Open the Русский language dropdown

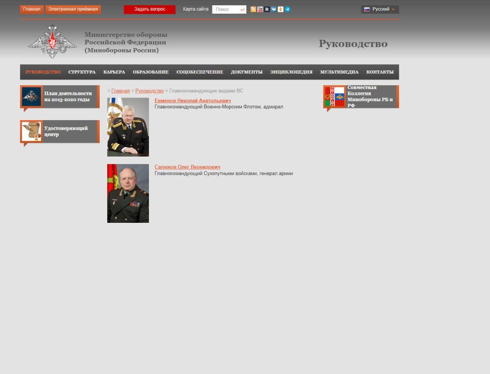[380, 9]
